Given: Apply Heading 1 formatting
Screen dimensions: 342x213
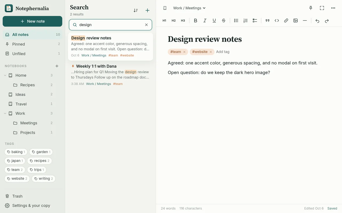Looking at the screenshot, I should click(164, 21).
